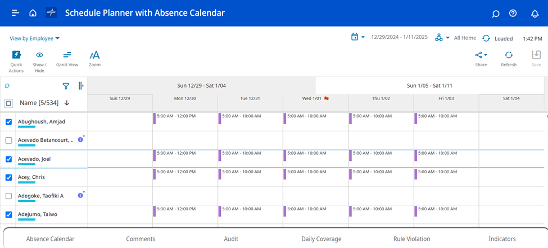Toggle the select-all checkbox beside Name
Image resolution: width=548 pixels, height=248 pixels.
8,103
